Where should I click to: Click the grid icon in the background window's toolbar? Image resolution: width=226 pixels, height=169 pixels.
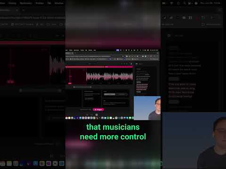pos(190,17)
